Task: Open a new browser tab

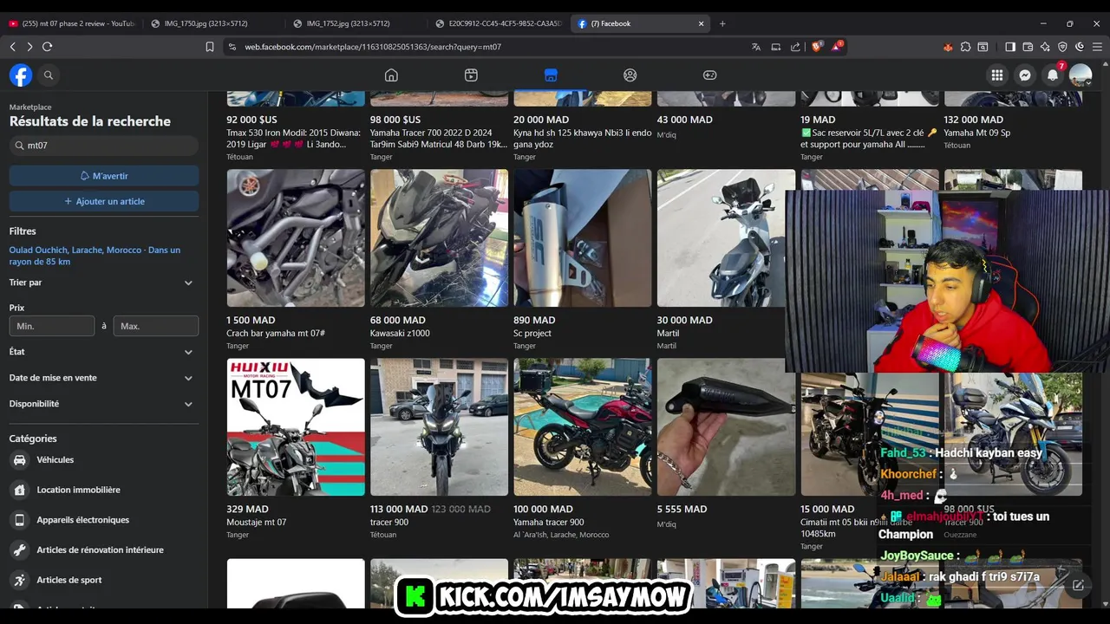Action: click(722, 23)
